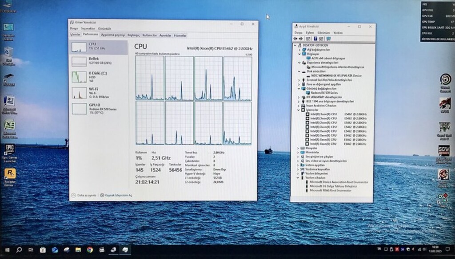The width and height of the screenshot is (455, 259).
Task: Expand the Sistem aygıtları category
Action: 298,165
